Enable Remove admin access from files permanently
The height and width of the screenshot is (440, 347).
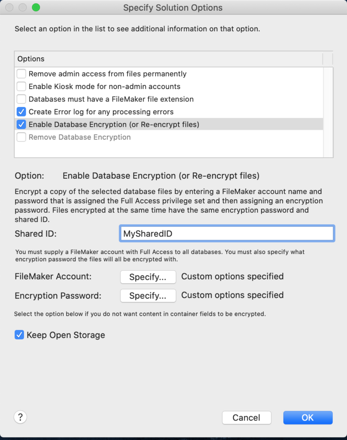21,73
